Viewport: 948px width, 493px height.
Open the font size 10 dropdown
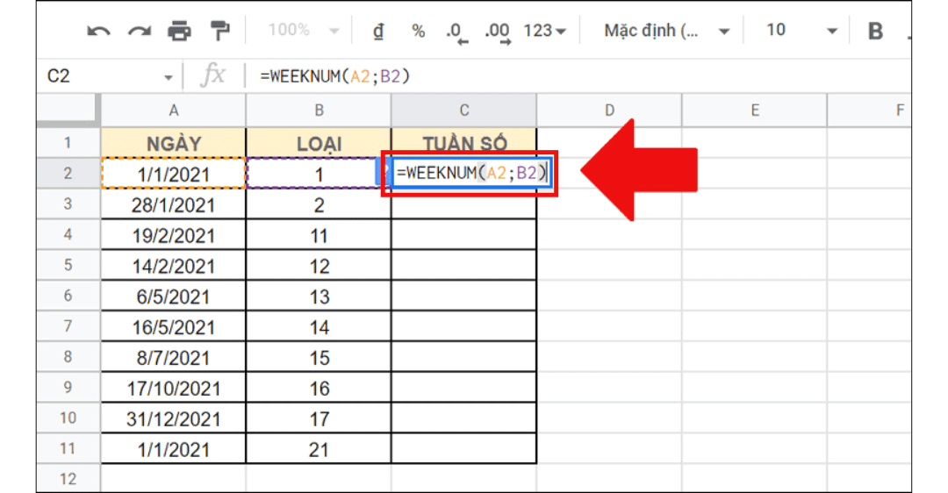pos(801,30)
